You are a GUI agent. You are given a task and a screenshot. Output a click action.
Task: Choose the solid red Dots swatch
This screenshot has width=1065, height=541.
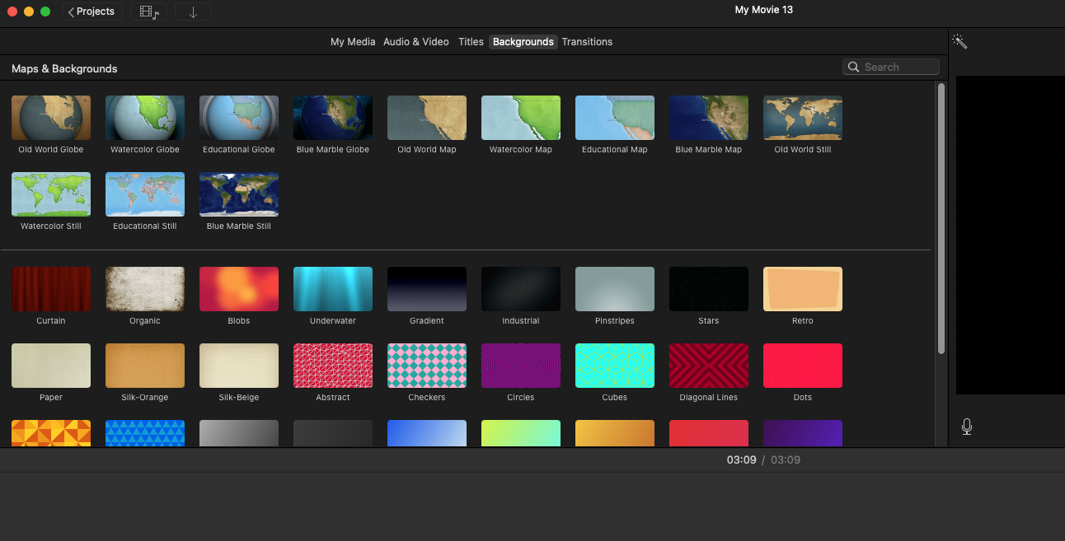(x=803, y=366)
